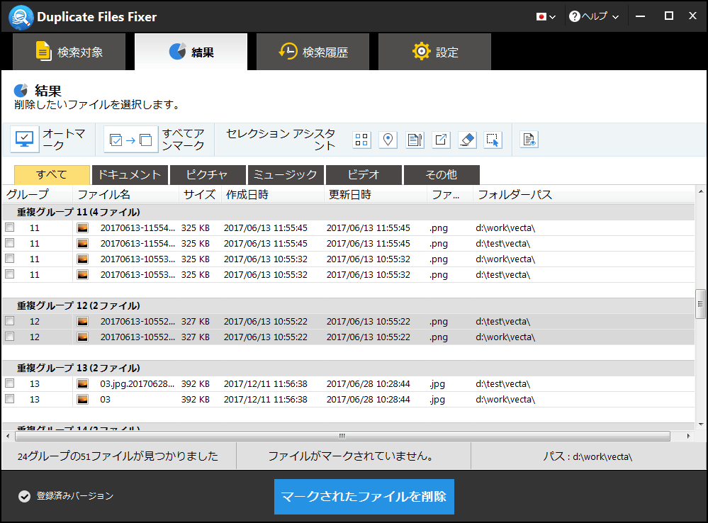This screenshot has height=523, width=708.
Task: Click thumbnail of group 12 d:\test\vecta file
Action: point(83,322)
